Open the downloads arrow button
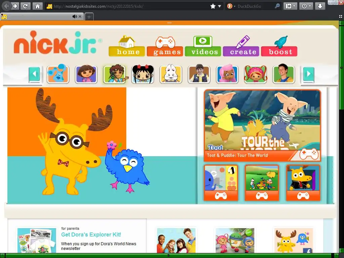The width and height of the screenshot is (344, 258). [x=320, y=6]
